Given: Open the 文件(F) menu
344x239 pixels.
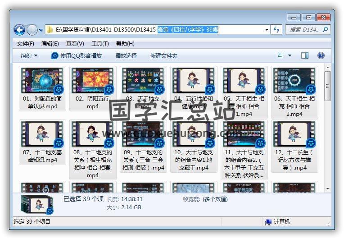Looking at the screenshot, I should 25,44.
